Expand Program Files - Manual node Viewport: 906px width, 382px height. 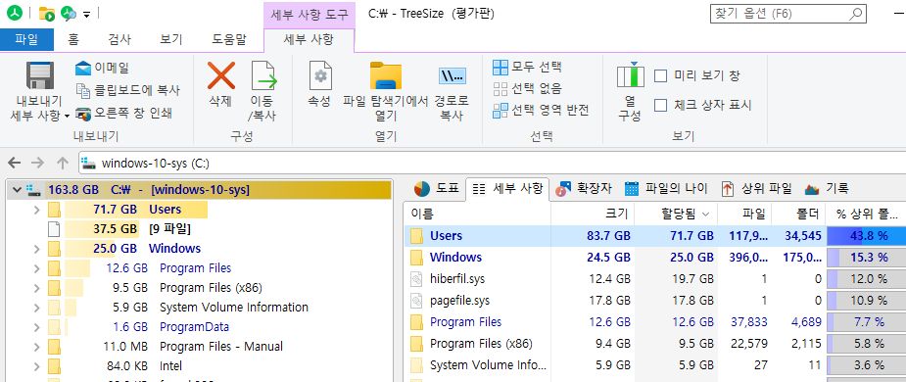click(37, 347)
